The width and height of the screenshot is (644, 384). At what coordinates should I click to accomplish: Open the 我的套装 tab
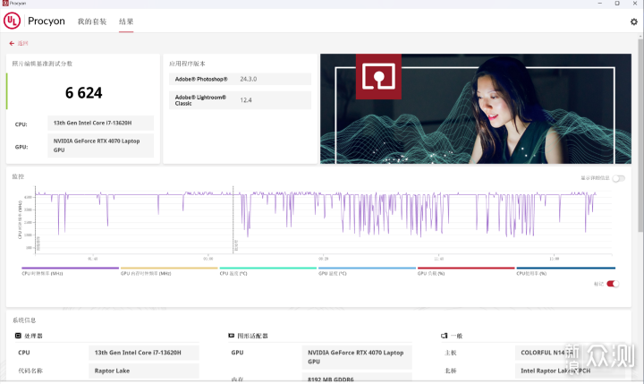[92, 21]
